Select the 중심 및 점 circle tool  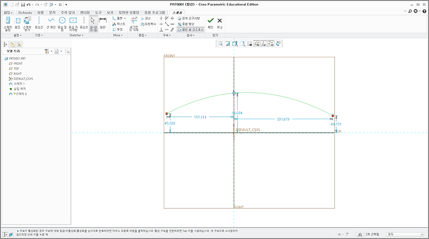coord(62,24)
